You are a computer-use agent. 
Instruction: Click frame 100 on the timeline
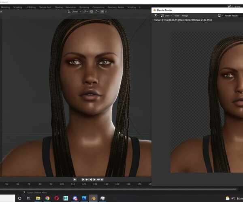[x=62, y=184]
